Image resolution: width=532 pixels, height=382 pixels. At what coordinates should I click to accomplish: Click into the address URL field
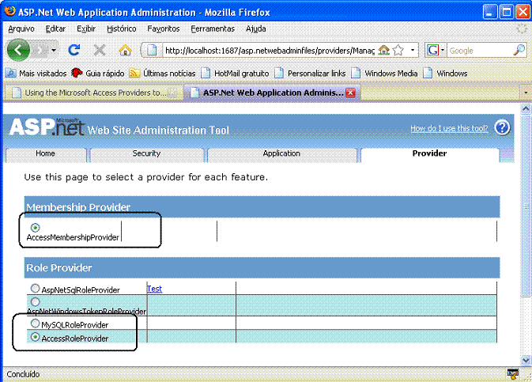point(269,51)
